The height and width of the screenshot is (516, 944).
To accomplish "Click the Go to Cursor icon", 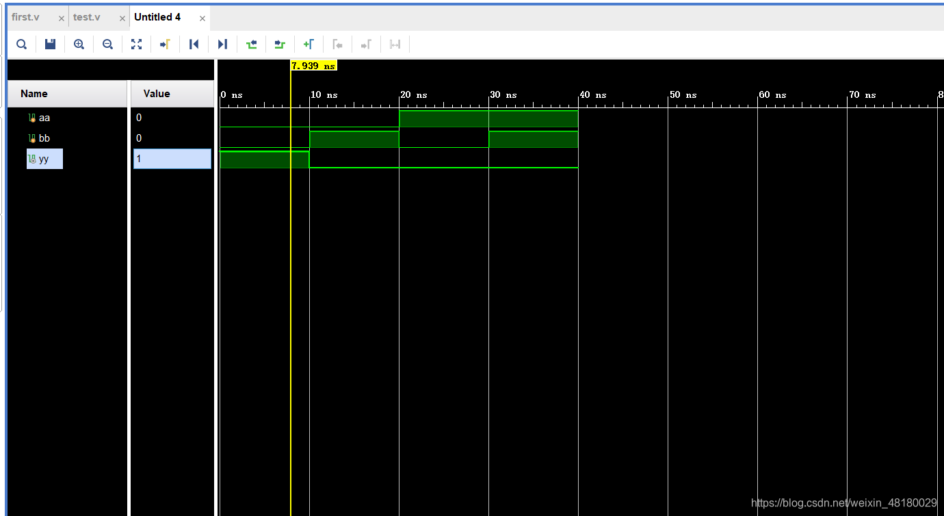I will click(x=165, y=44).
